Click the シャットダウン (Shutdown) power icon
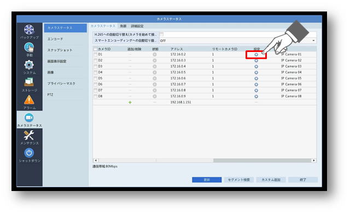Image resolution: width=350 pixels, height=214 pixels. coord(29,153)
